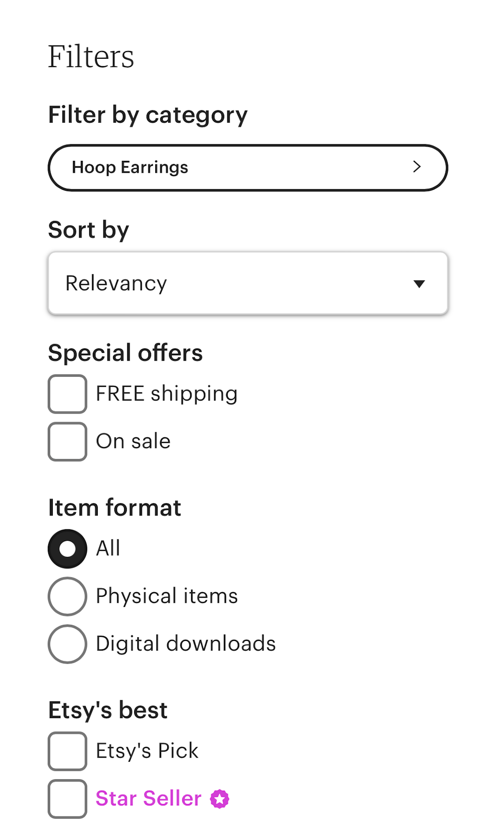Select the Physical items format
The width and height of the screenshot is (496, 827).
click(x=67, y=596)
